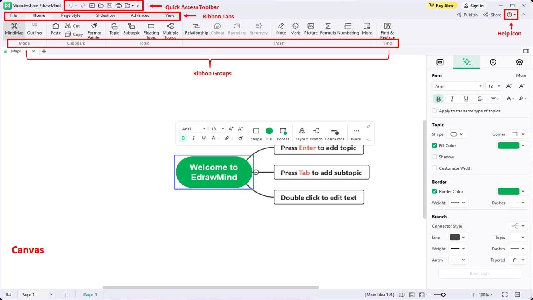Insert a Picture from ribbon
533x300 pixels.
coord(311,29)
